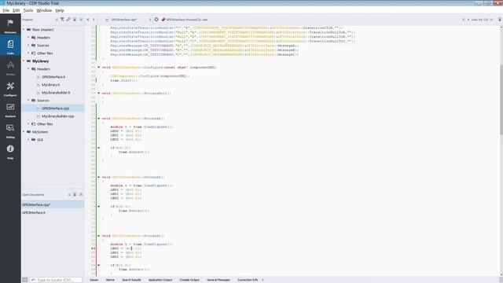The width and height of the screenshot is (503, 283).
Task: Select GPIOInterface.cpp in Sources tree
Action: coord(55,108)
